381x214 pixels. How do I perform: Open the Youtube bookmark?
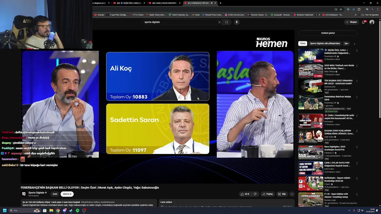pyautogui.click(x=99, y=15)
